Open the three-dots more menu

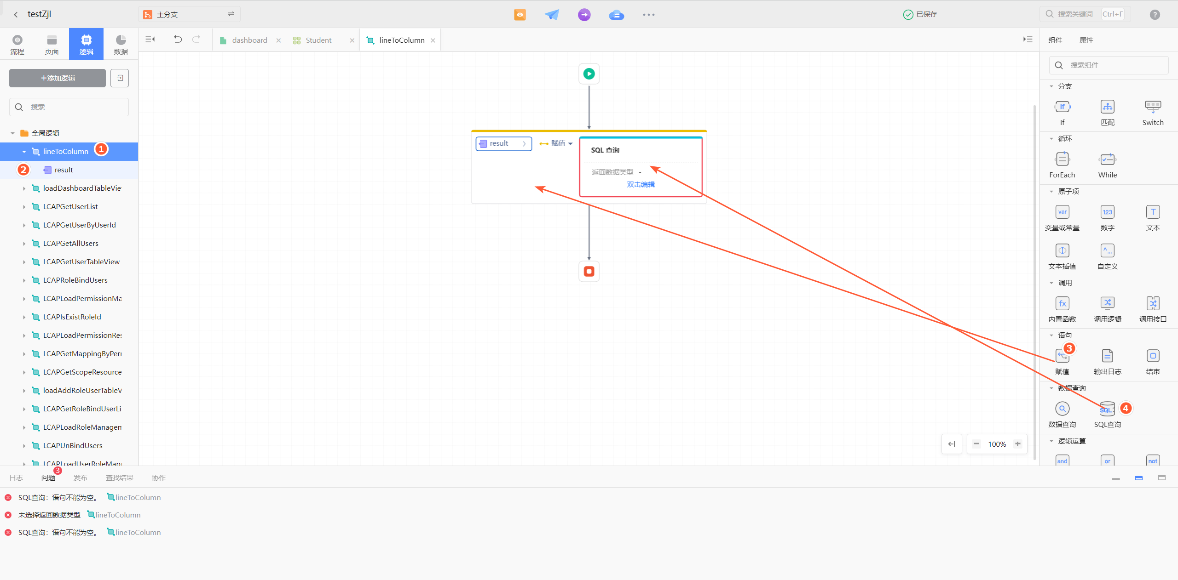pos(649,15)
